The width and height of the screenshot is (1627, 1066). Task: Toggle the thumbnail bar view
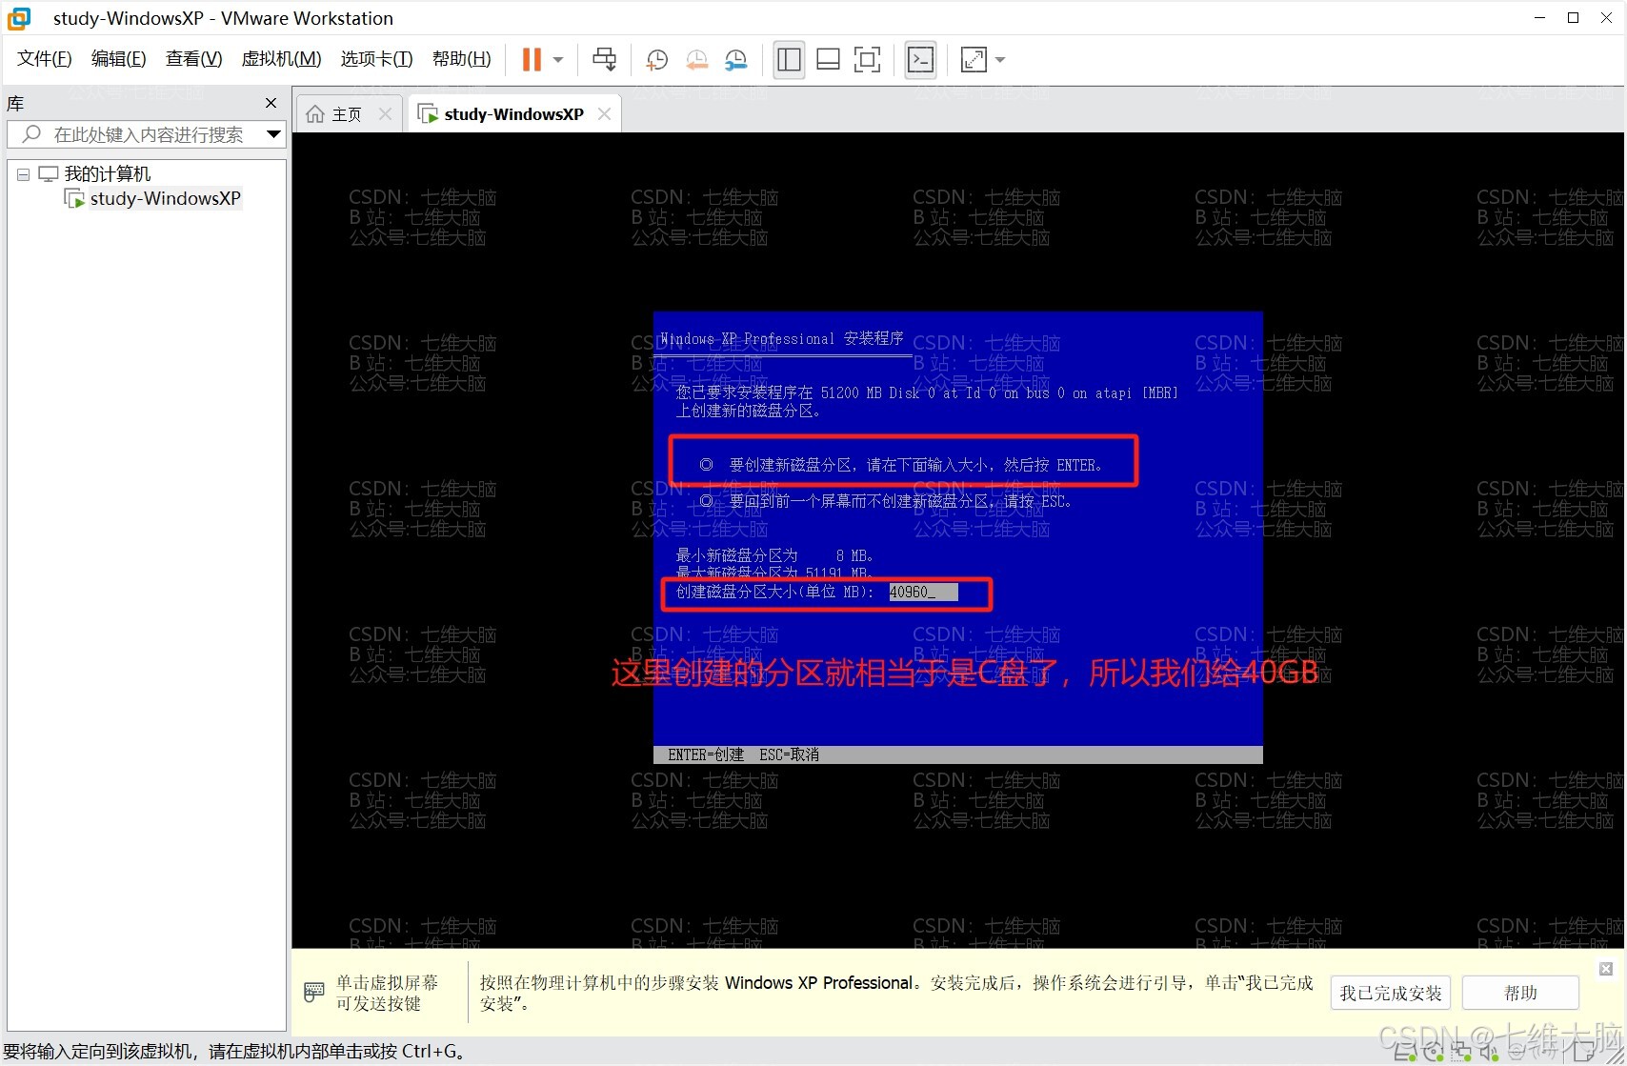coord(829,60)
